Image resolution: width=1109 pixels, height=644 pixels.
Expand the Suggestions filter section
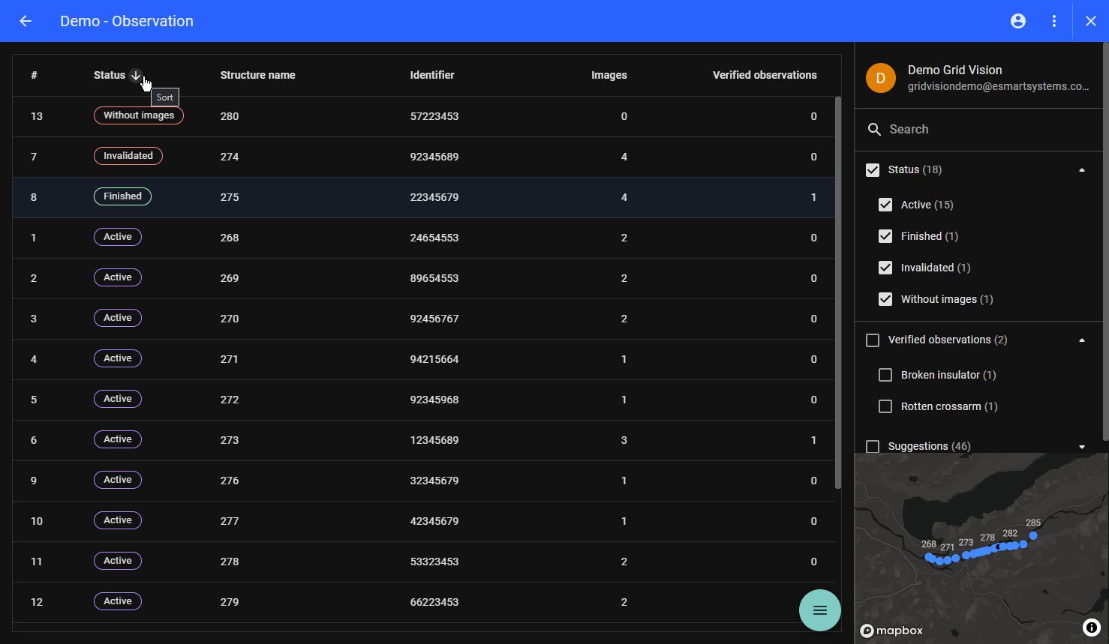coord(1081,447)
